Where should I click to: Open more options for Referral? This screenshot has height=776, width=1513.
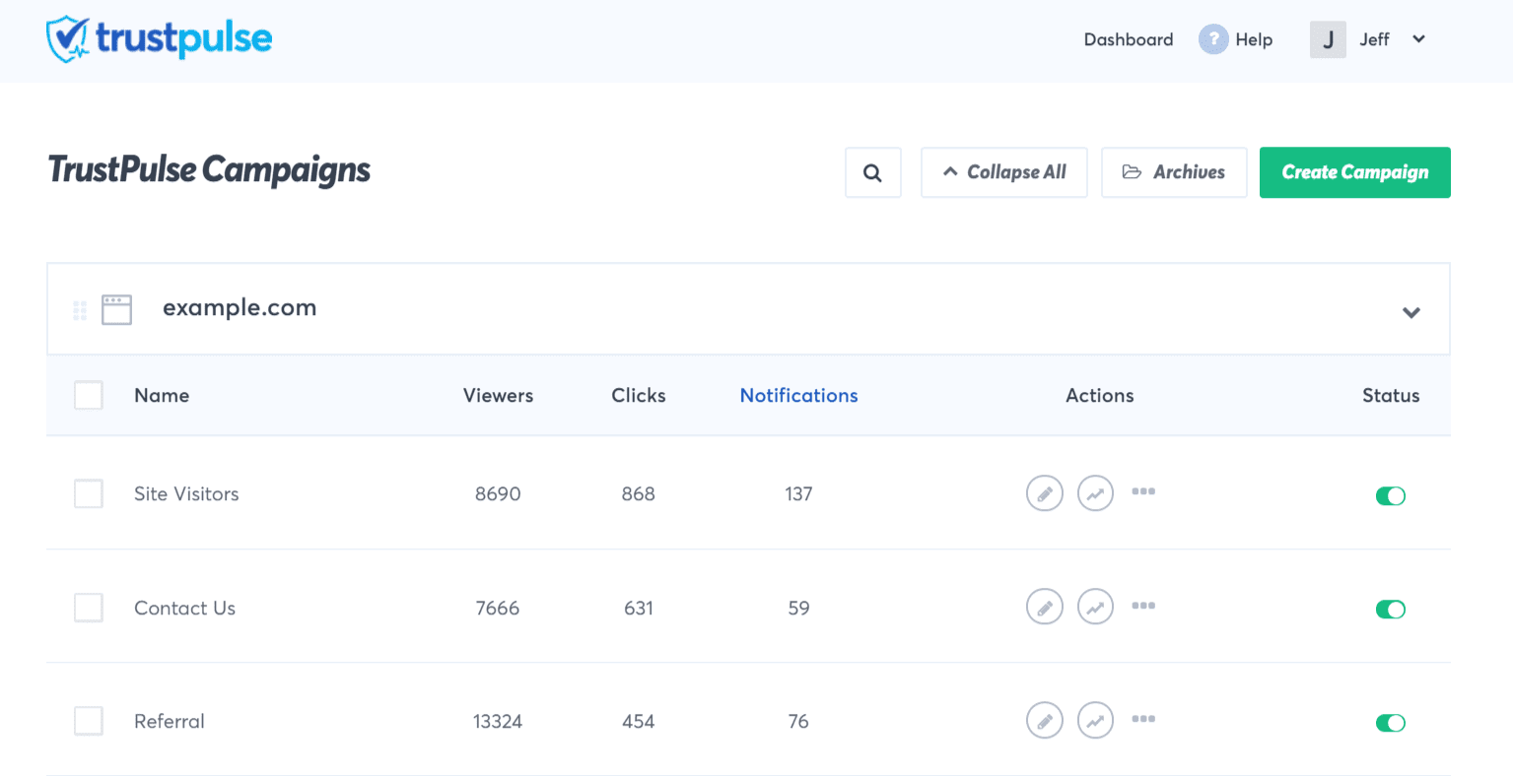coord(1143,719)
